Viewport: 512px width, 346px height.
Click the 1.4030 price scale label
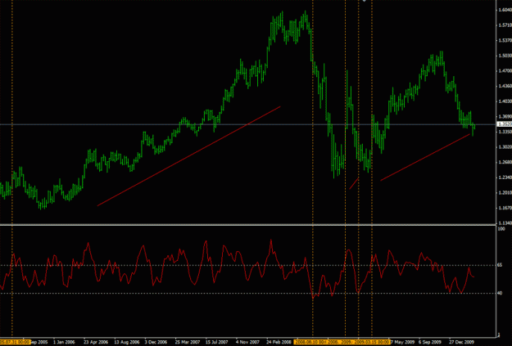505,101
